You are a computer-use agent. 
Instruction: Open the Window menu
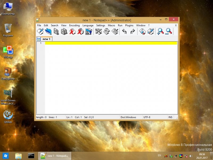click(141, 25)
